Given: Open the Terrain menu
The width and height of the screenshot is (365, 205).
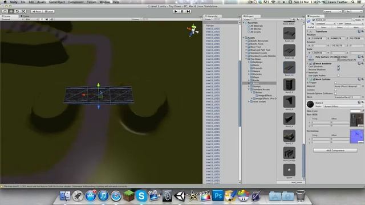Looking at the screenshot, I should pos(91,2).
